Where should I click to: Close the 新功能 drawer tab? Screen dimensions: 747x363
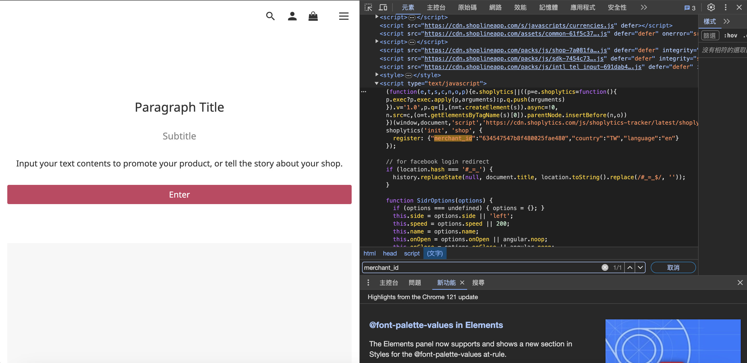click(x=462, y=283)
